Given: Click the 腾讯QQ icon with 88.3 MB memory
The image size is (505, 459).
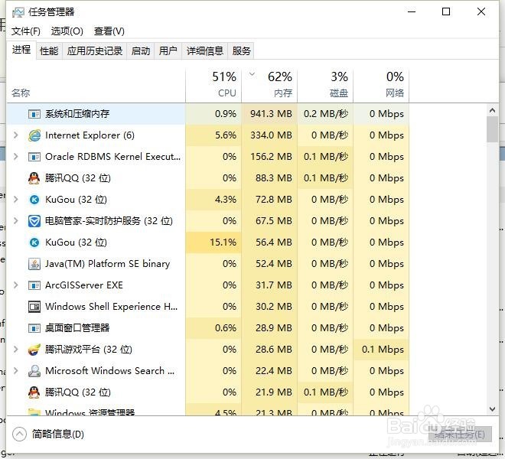Looking at the screenshot, I should click(34, 177).
